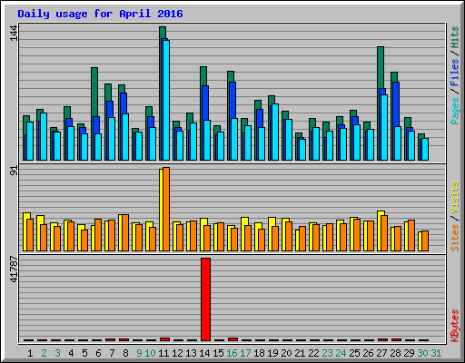Click day label '11' on the x-axis
Image resolution: width=465 pixels, height=363 pixels.
pyautogui.click(x=163, y=353)
